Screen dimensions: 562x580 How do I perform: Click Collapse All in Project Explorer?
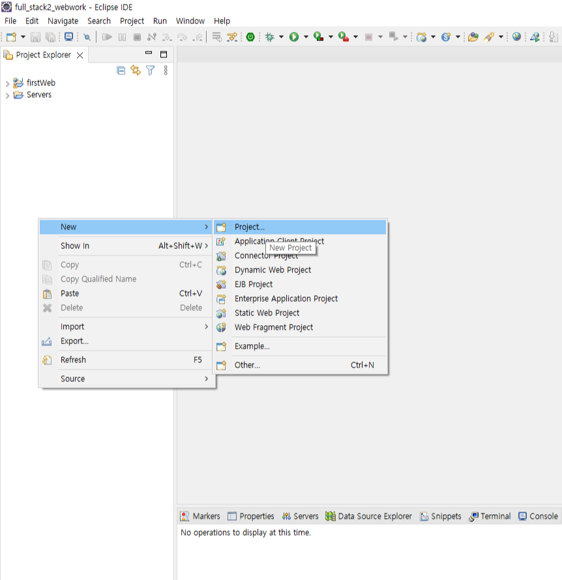[121, 70]
